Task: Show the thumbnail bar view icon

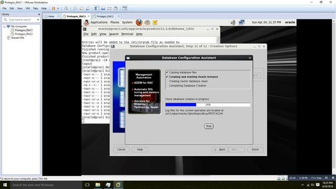Action: [x=103, y=8]
